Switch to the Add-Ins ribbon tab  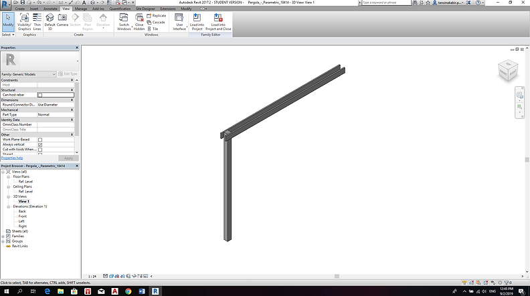tap(98, 9)
